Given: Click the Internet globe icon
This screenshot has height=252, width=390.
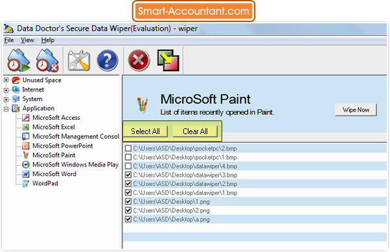Looking at the screenshot, I should pos(16,89).
